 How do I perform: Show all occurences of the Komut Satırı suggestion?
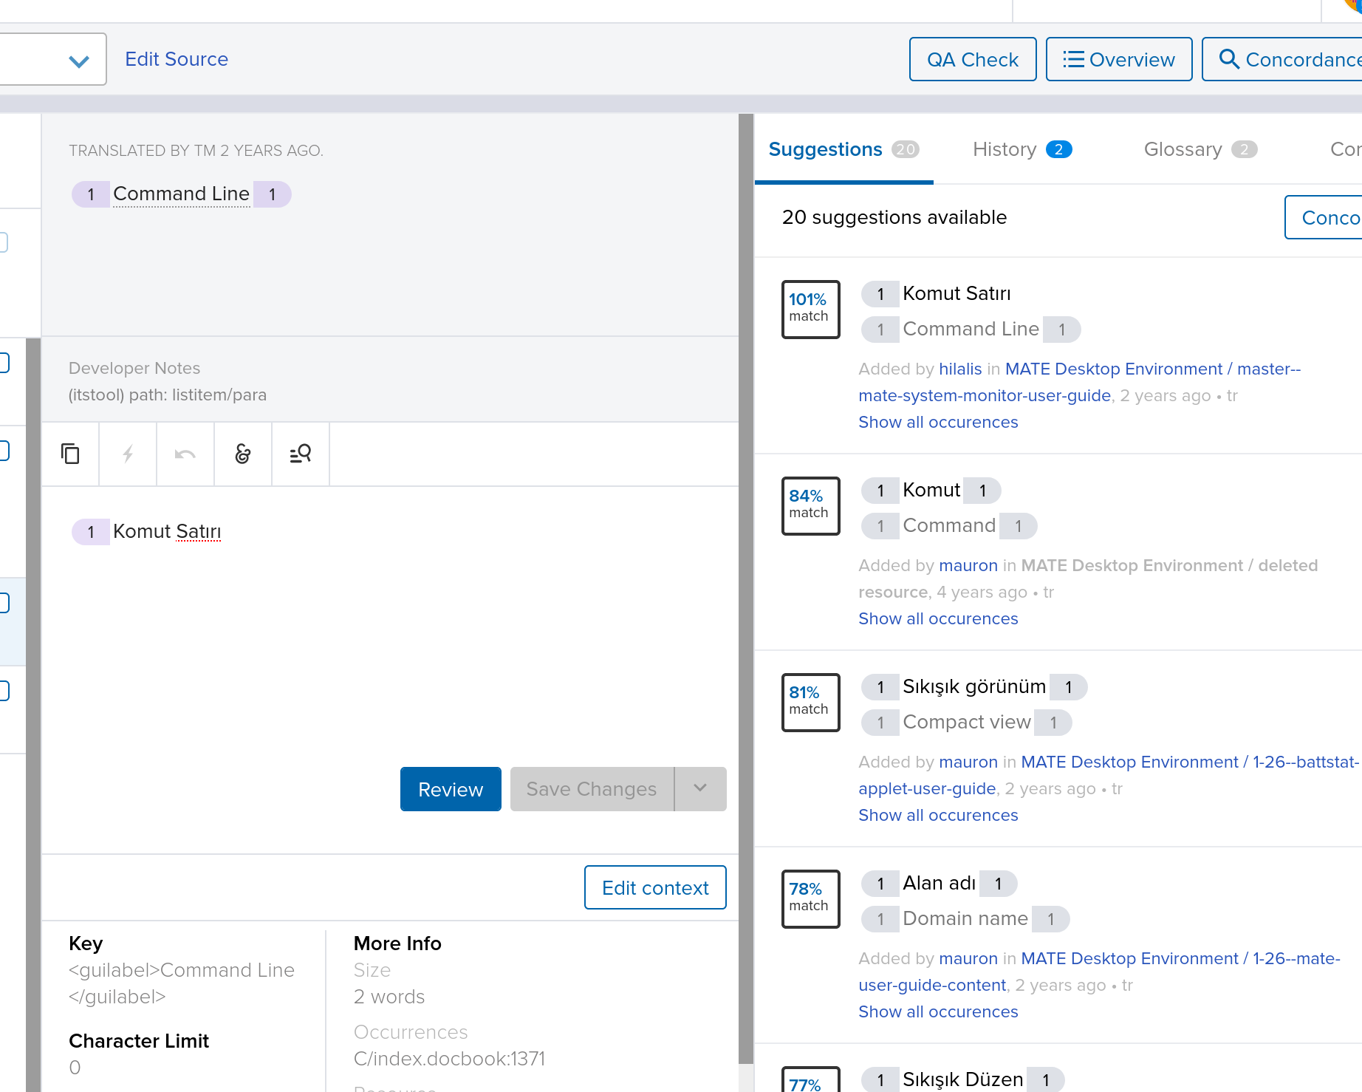[x=938, y=422]
